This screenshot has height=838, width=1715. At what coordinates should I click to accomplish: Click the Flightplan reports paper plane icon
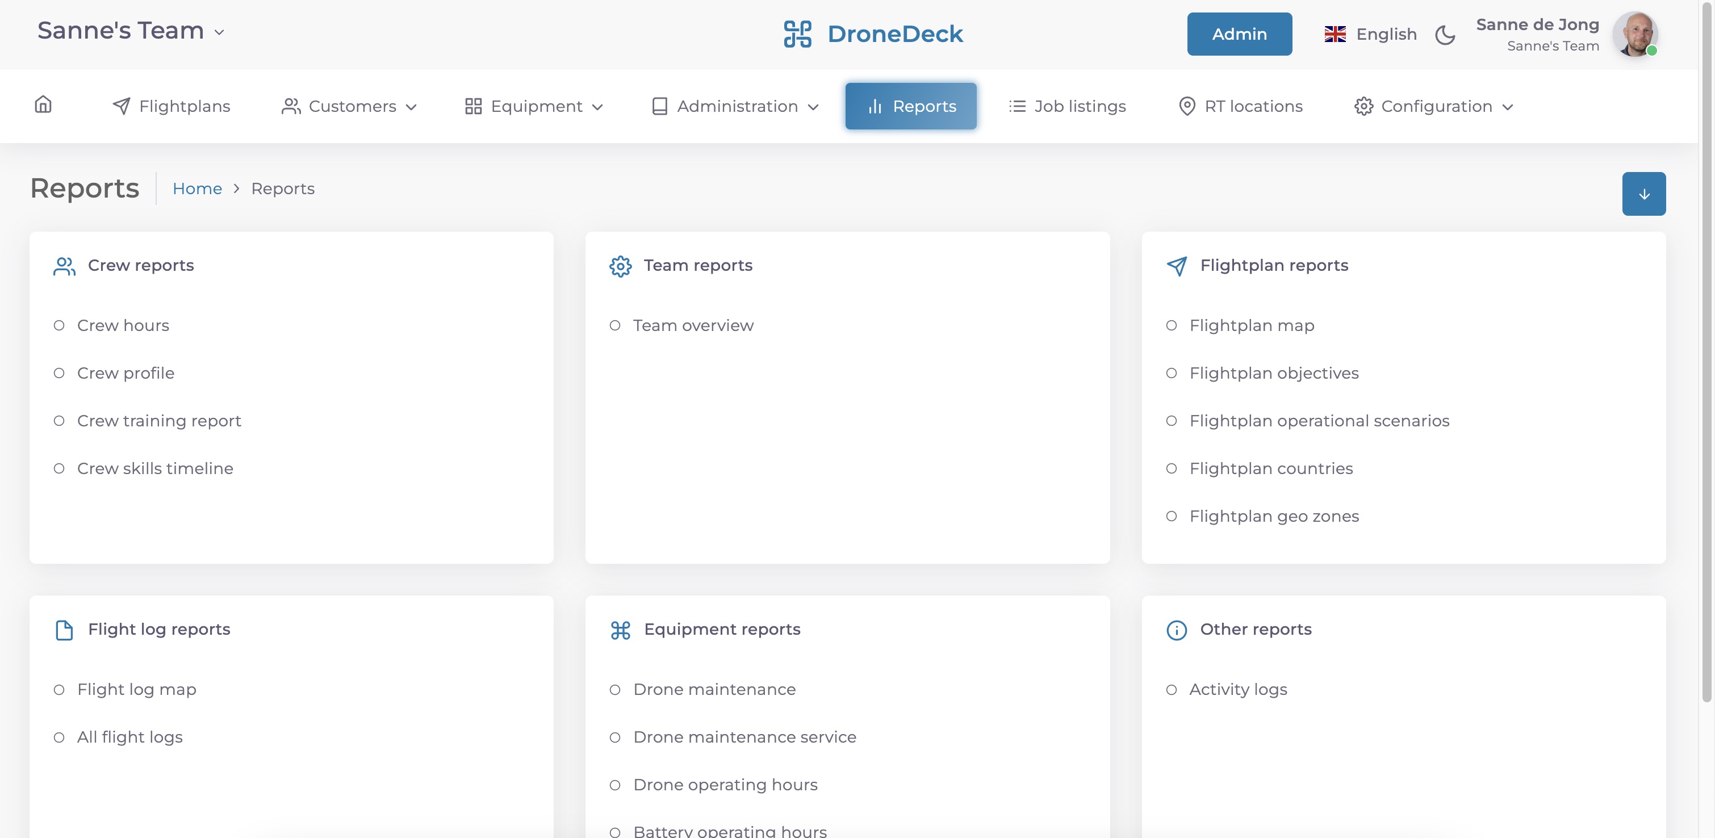[1177, 266]
